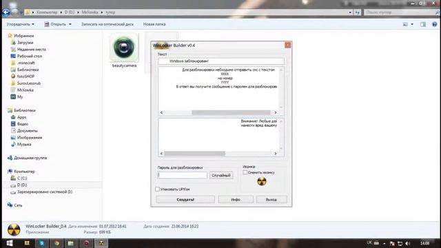Click the Выход button
Viewport: 441px width, 248px height.
271,199
